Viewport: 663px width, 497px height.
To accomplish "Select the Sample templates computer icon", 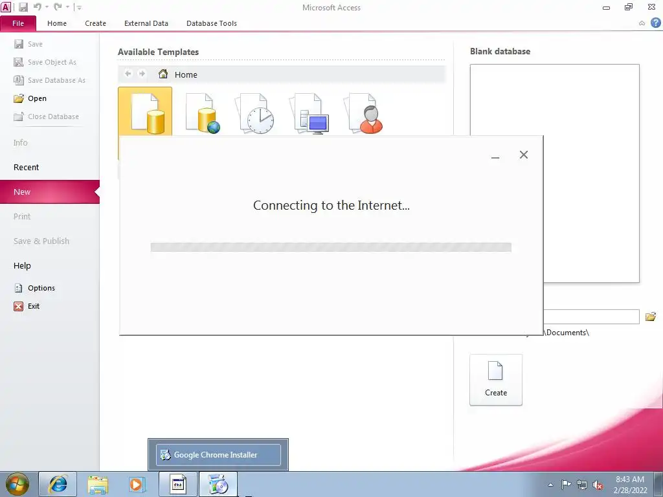I will tap(309, 113).
